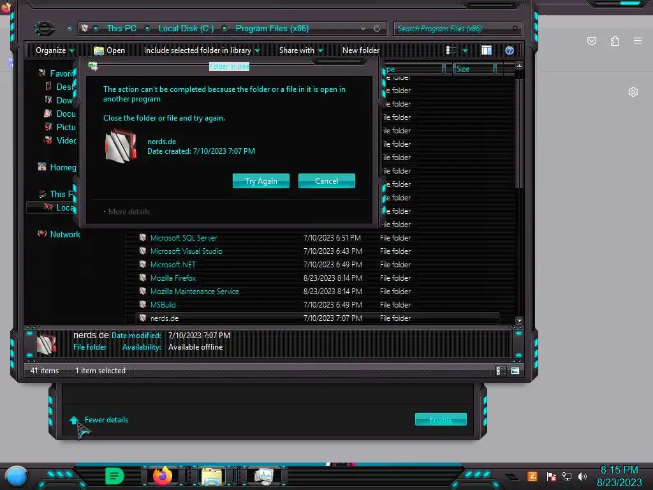Image resolution: width=653 pixels, height=490 pixels.
Task: Click the MSBuild folder icon
Action: click(x=143, y=304)
